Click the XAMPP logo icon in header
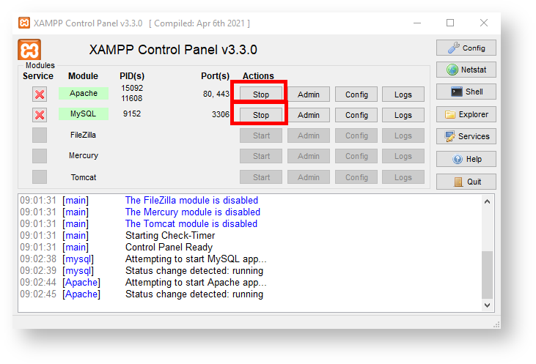536x364 pixels. point(29,51)
